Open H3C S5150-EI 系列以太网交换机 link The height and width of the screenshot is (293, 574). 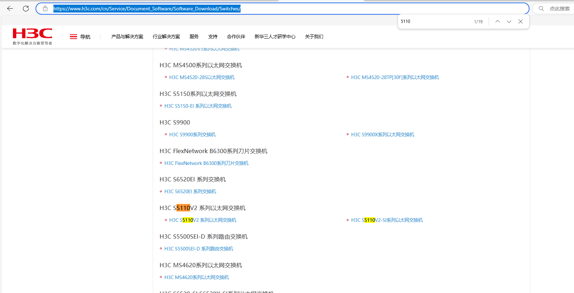[x=198, y=106]
